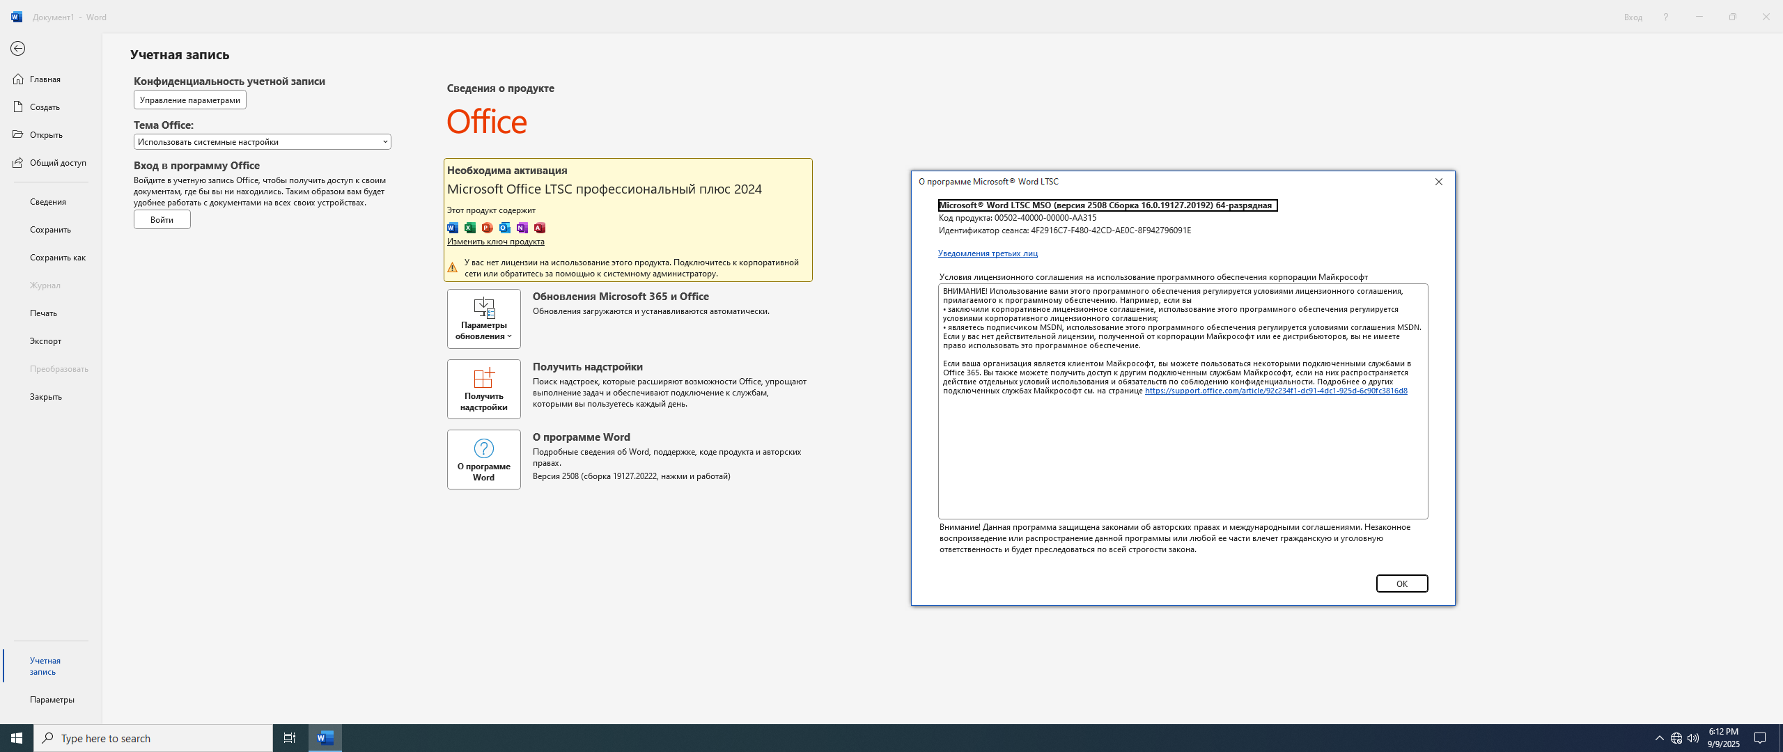Click the Office logo heading
This screenshot has height=752, width=1783.
(487, 122)
